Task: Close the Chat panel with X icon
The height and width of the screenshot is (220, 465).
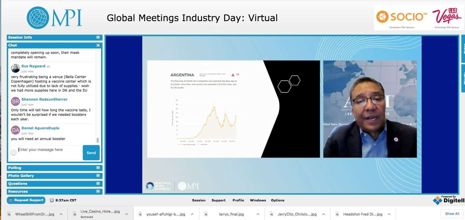Action: [98, 45]
